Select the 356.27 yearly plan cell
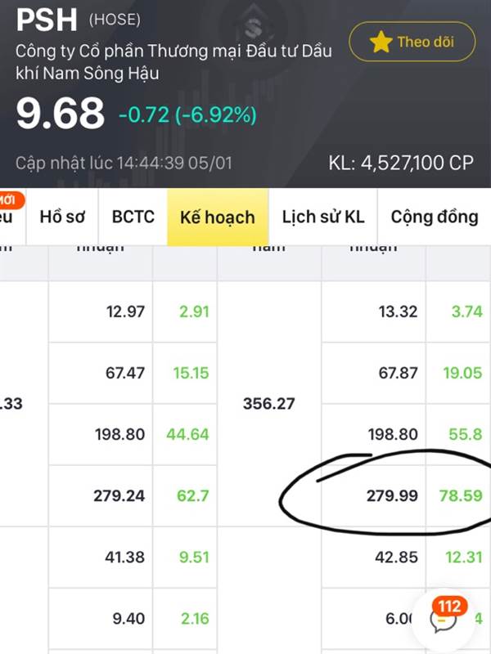The image size is (491, 654). point(269,403)
